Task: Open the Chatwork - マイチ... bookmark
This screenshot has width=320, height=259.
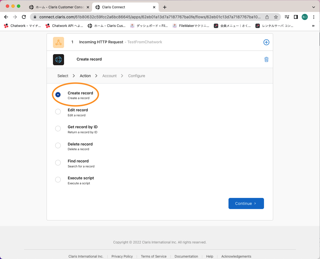Action: click(x=22, y=26)
